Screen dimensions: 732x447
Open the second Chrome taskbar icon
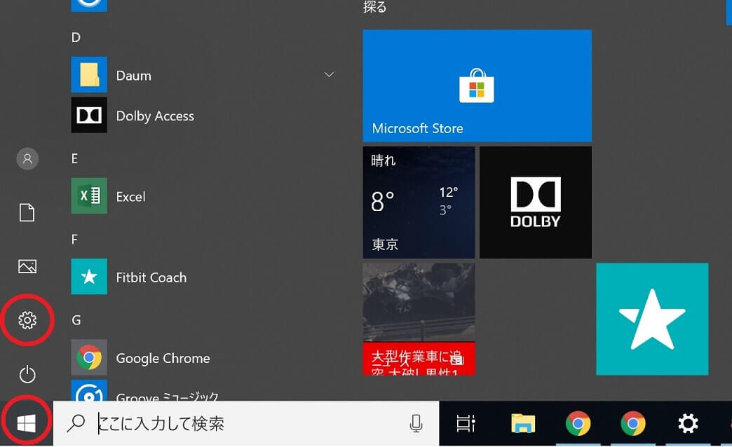click(633, 424)
